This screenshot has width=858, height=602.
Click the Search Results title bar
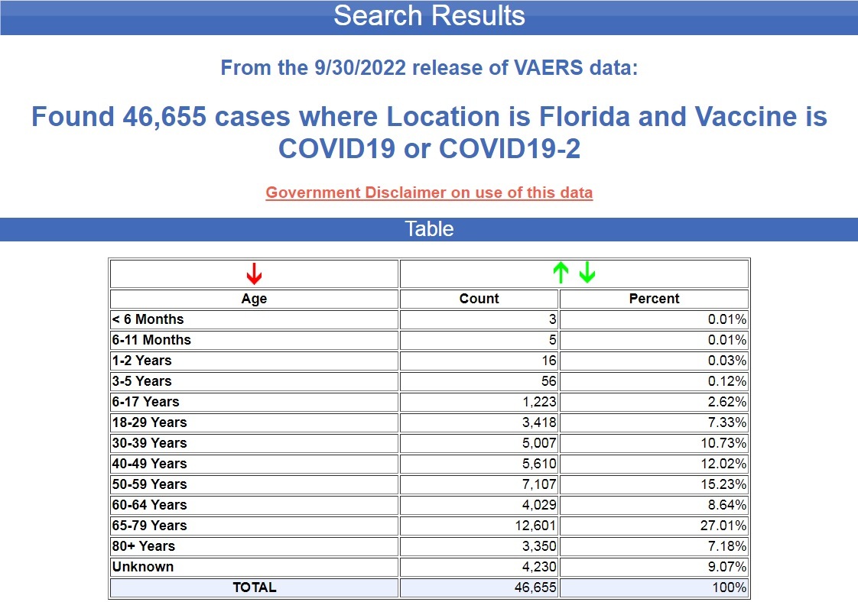point(429,17)
